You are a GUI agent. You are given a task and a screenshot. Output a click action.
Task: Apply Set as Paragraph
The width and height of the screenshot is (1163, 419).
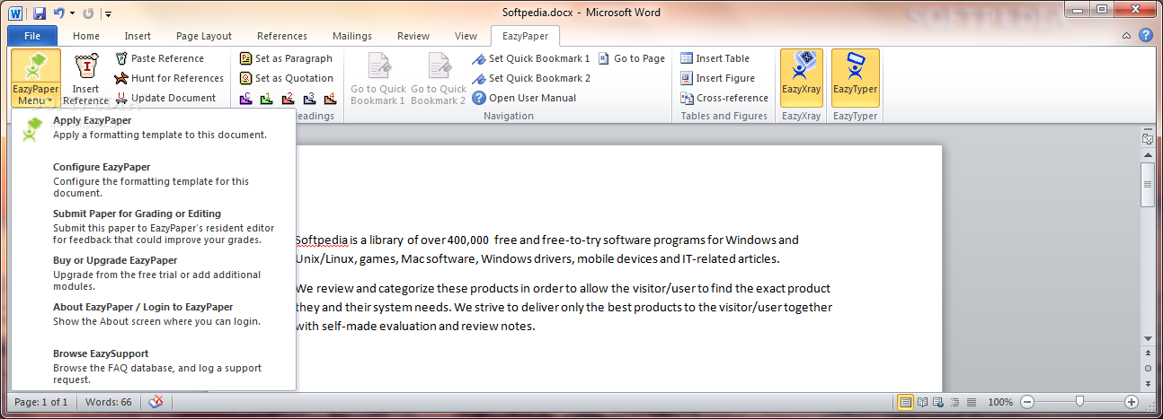[x=286, y=58]
